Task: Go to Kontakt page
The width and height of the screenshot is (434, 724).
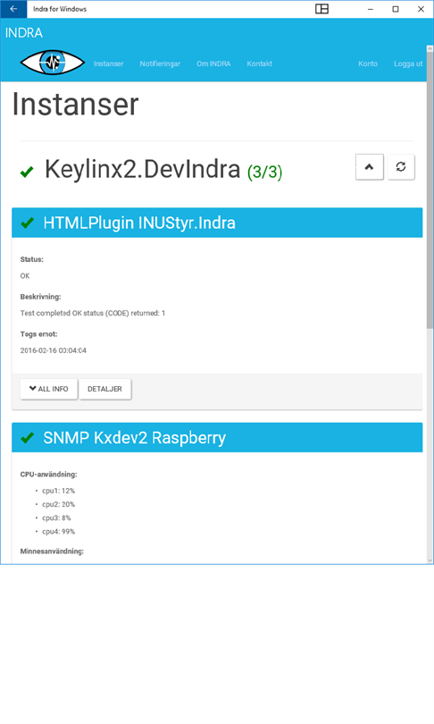Action: pos(259,63)
